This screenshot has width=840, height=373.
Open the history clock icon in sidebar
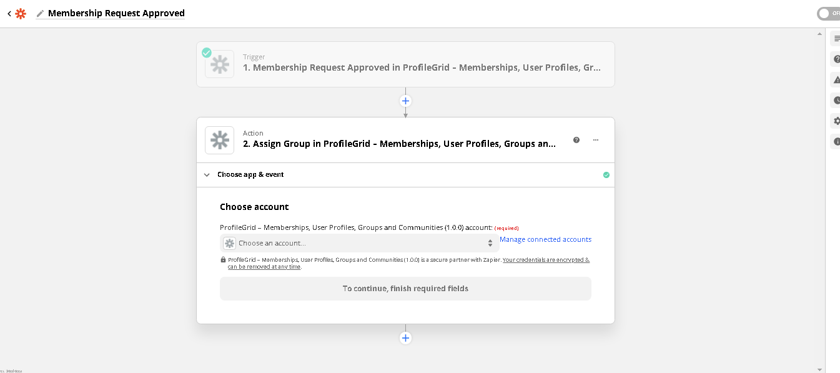pos(836,100)
